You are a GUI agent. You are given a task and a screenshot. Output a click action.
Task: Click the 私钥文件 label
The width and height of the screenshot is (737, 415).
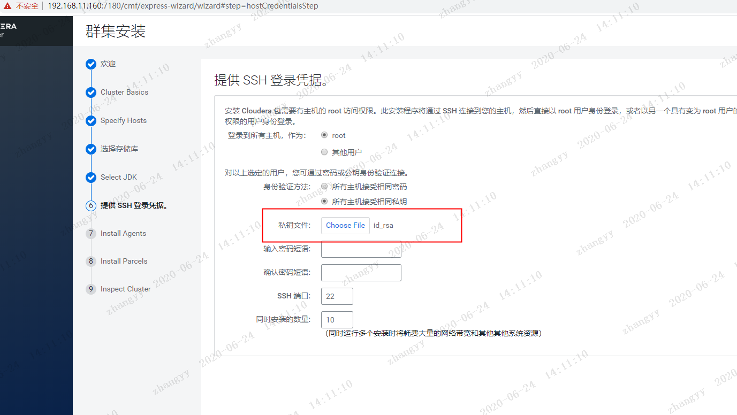[x=294, y=226]
